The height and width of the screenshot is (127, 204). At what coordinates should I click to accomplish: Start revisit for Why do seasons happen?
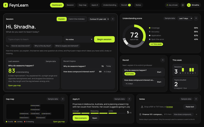click(159, 72)
